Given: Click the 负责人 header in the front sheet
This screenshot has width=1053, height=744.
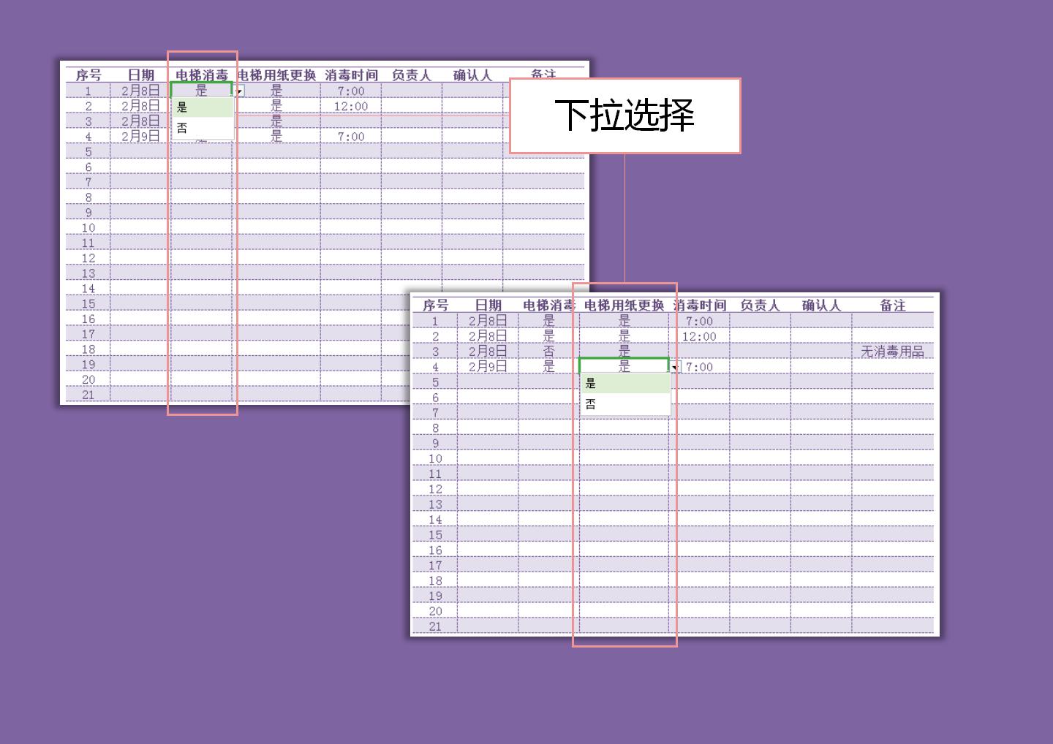Looking at the screenshot, I should click(760, 305).
